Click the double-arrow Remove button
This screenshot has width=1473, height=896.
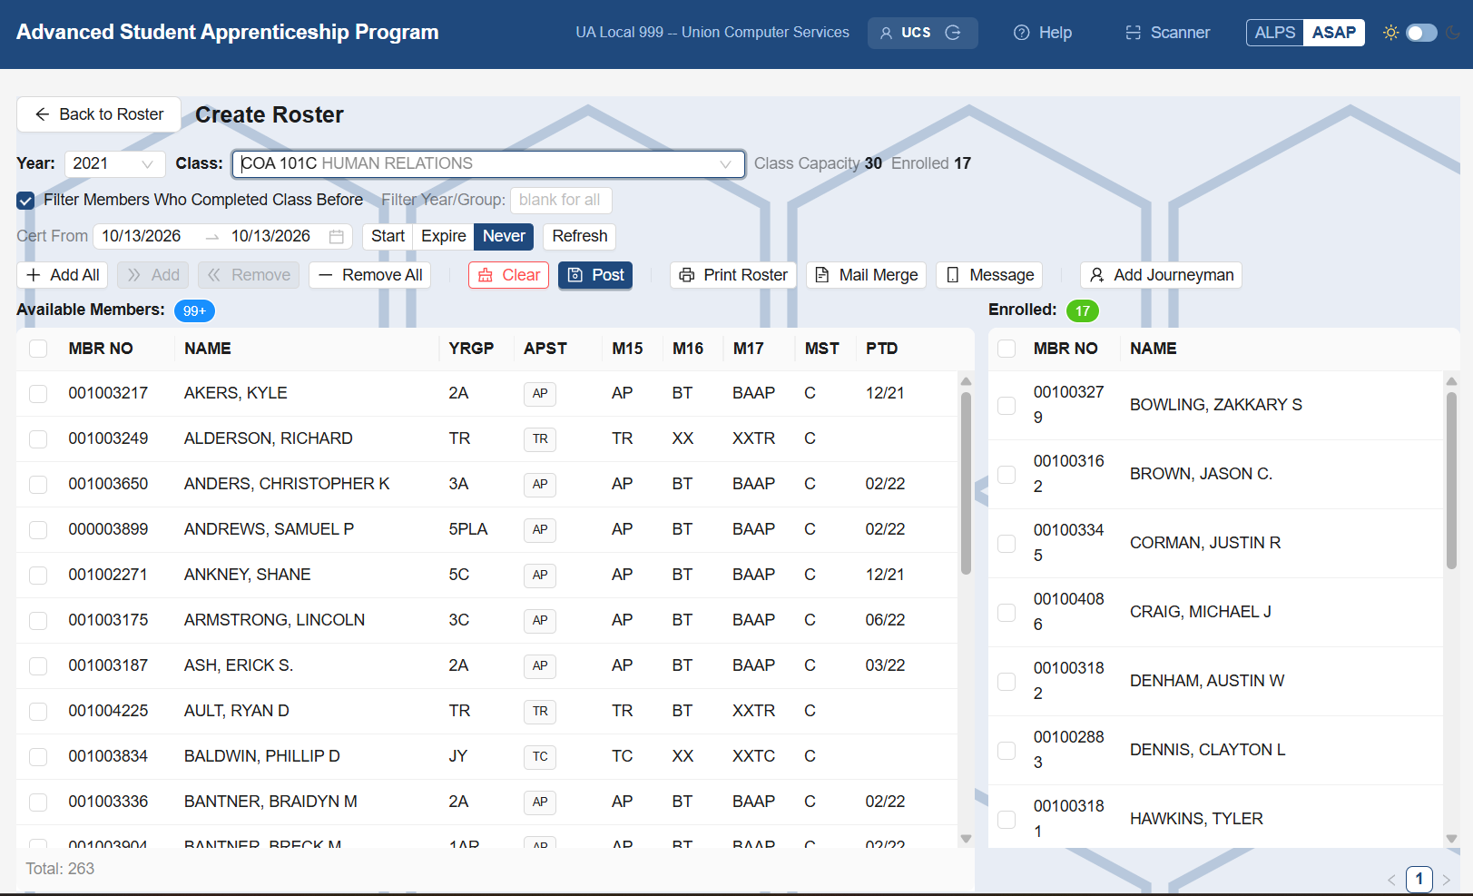pyautogui.click(x=249, y=275)
